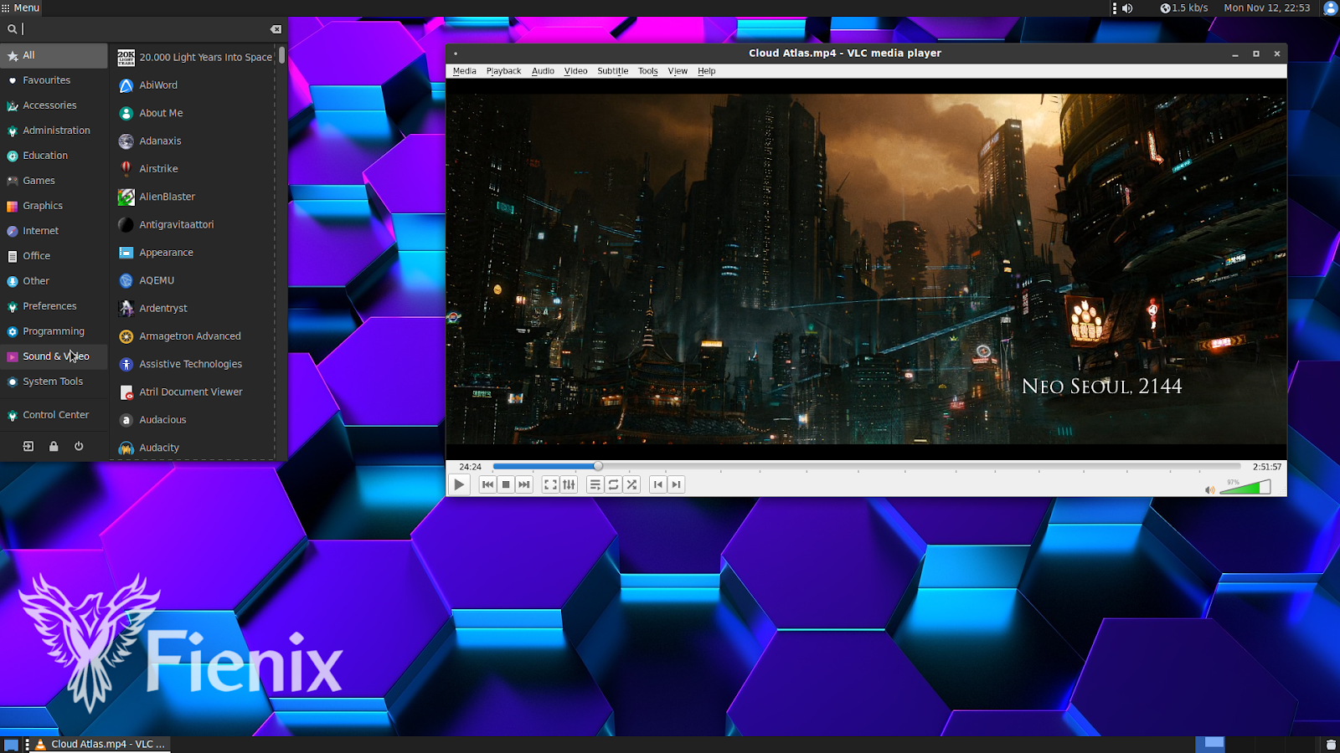The height and width of the screenshot is (753, 1340).
Task: Skip to the next media item
Action: (x=524, y=484)
